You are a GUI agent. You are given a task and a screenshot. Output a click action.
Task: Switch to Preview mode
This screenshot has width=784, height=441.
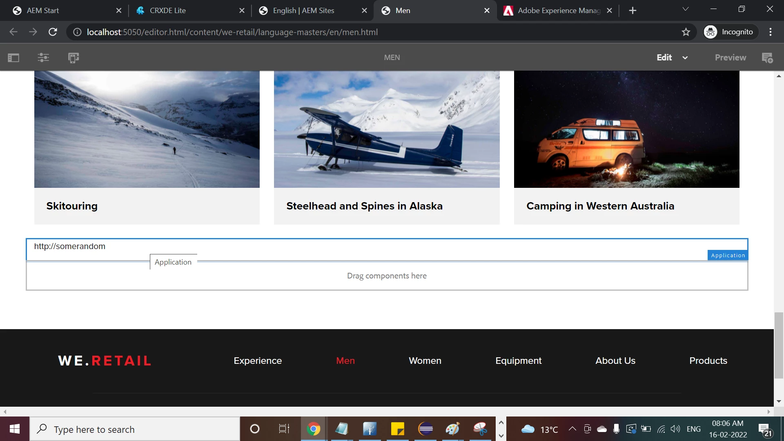pos(730,58)
